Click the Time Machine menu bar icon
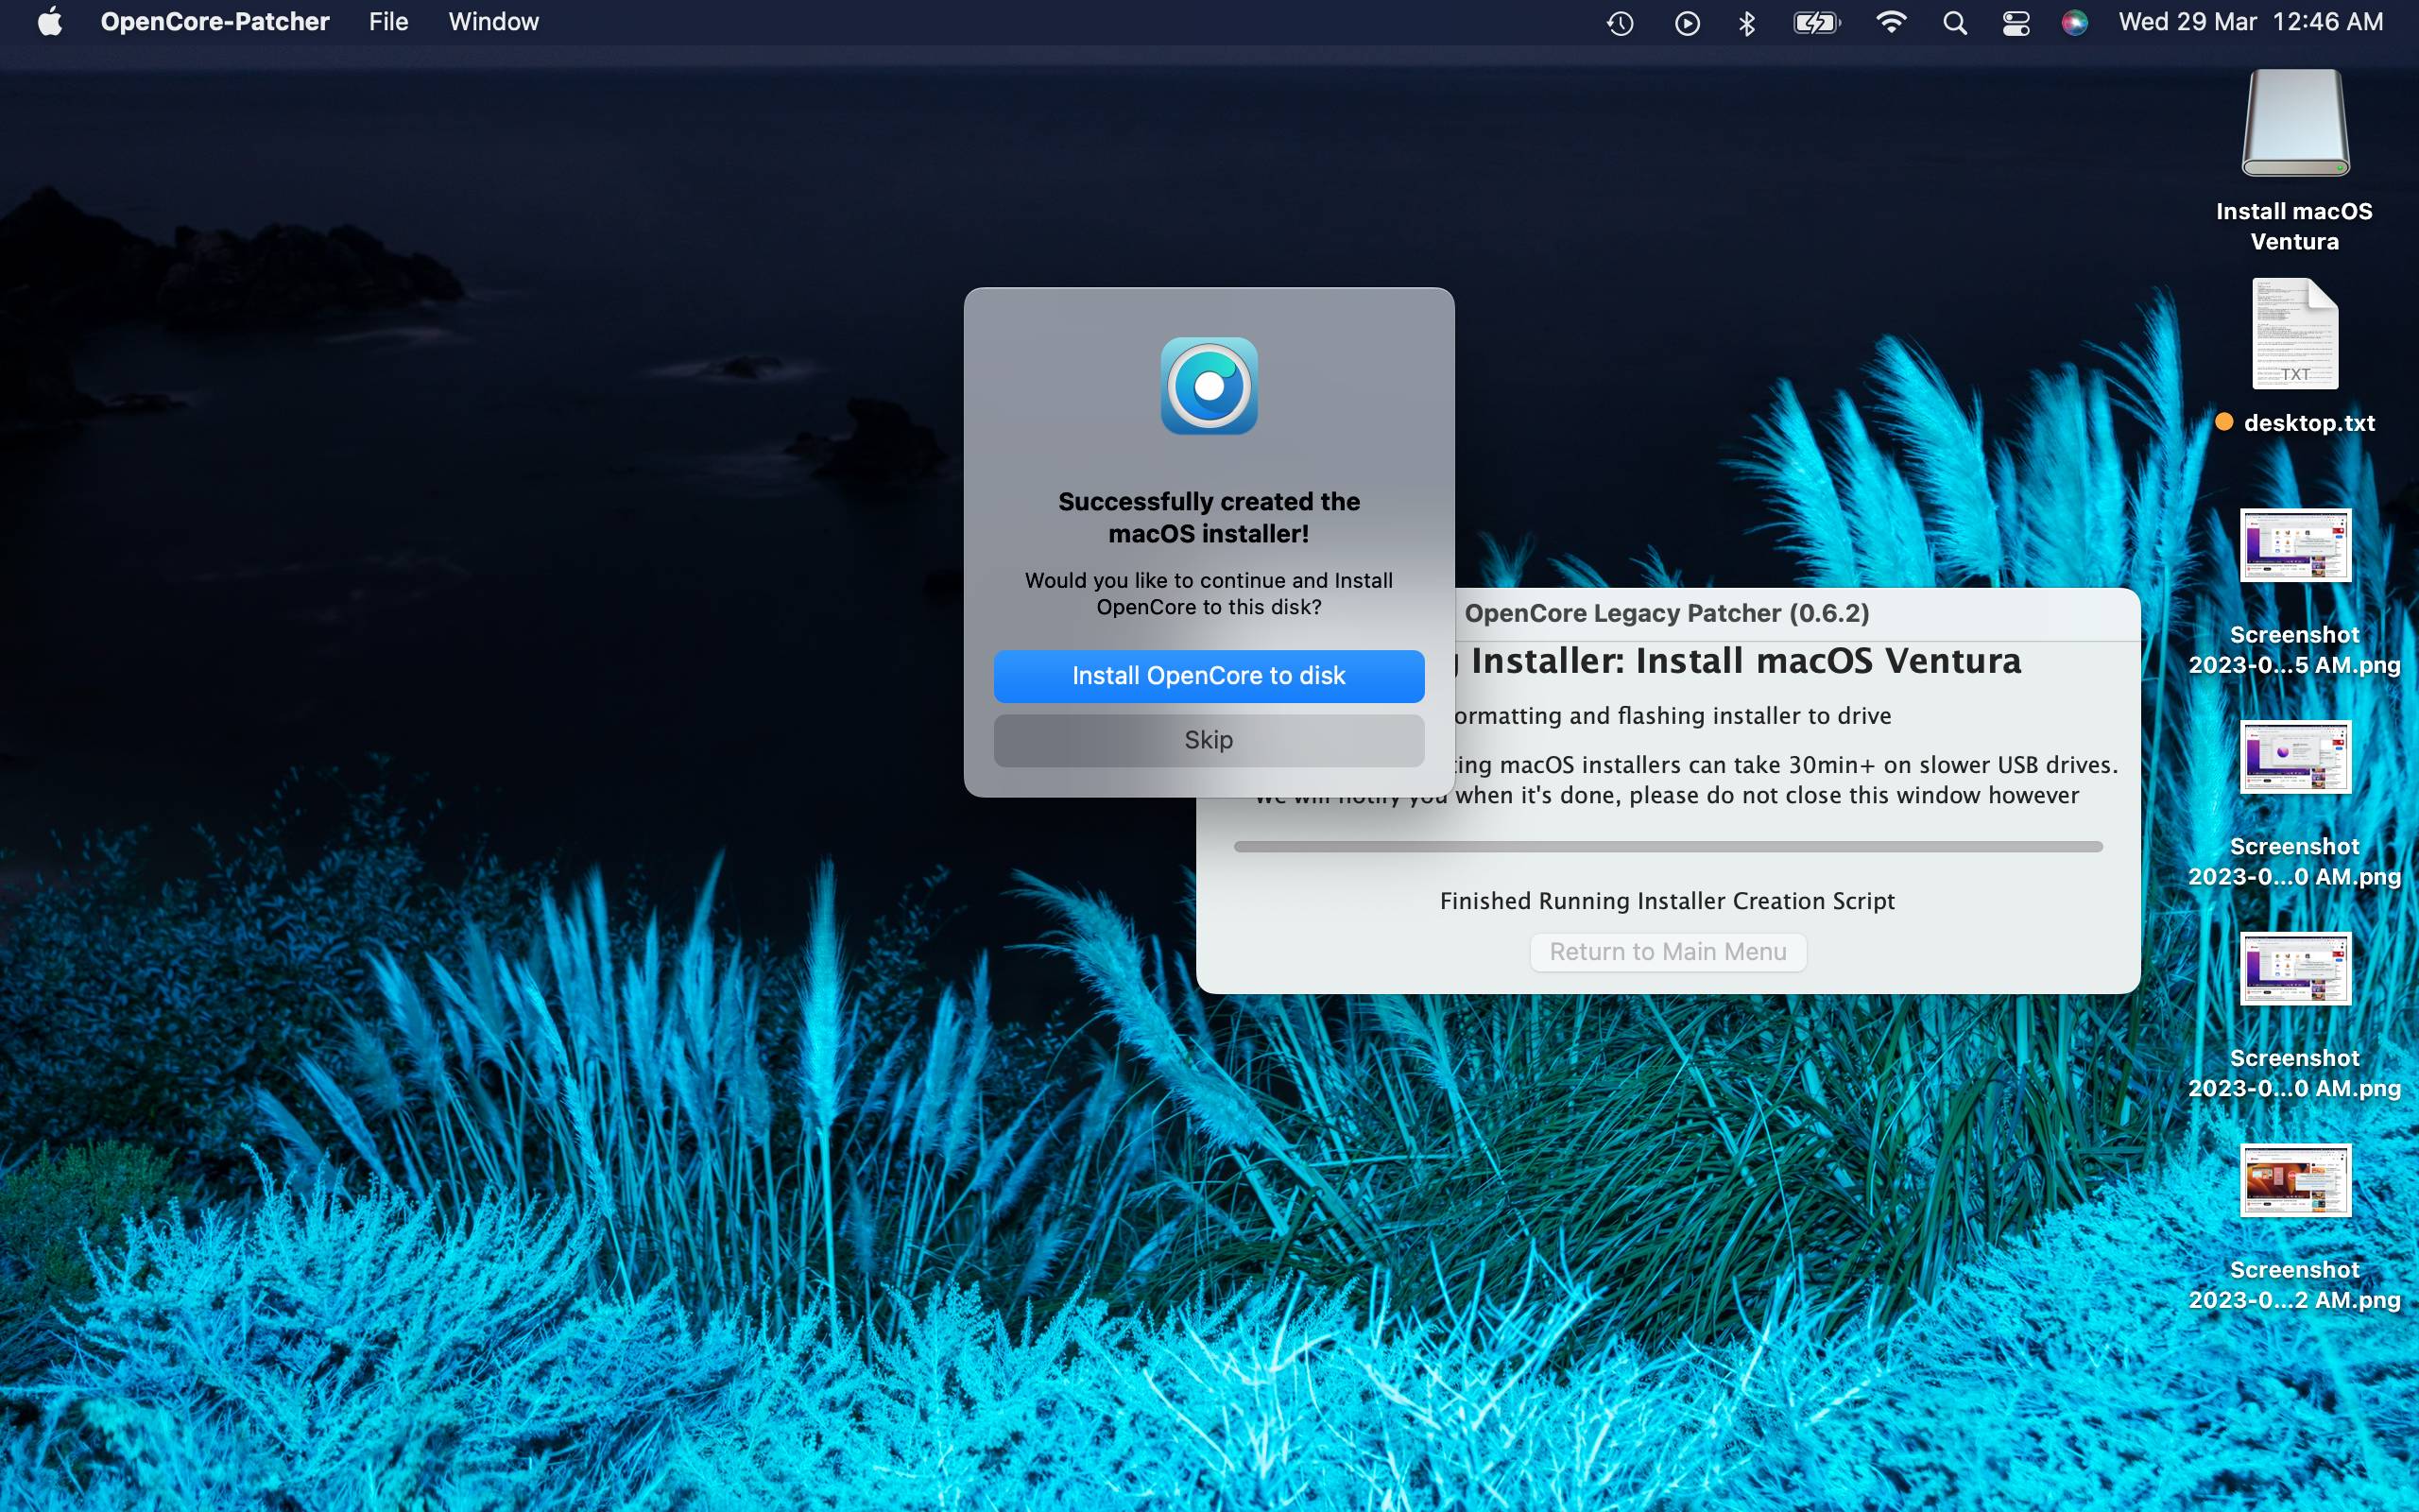This screenshot has height=1512, width=2419. pos(1620,23)
